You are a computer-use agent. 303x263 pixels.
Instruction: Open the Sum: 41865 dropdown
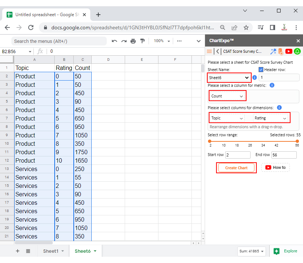251,251
